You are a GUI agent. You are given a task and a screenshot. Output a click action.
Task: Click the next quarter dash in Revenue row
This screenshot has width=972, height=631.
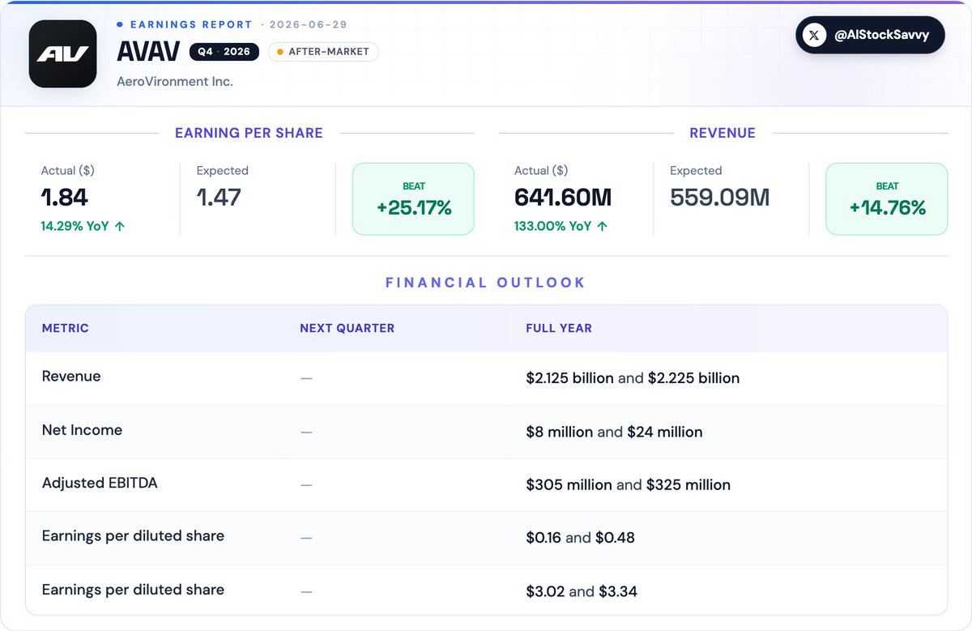tap(306, 378)
